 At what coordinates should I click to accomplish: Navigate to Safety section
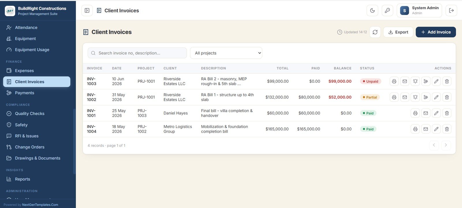tap(37, 125)
